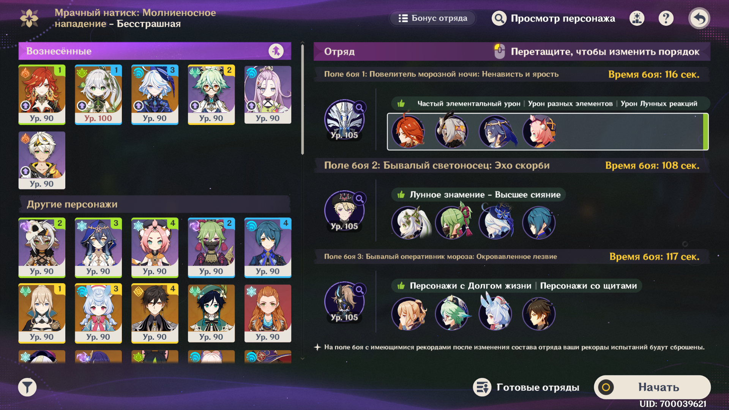Inspect Battlefield 1 boss magnifier icon

[x=360, y=108]
